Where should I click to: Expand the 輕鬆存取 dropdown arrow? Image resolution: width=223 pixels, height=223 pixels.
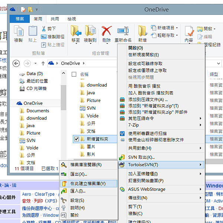click(x=177, y=35)
